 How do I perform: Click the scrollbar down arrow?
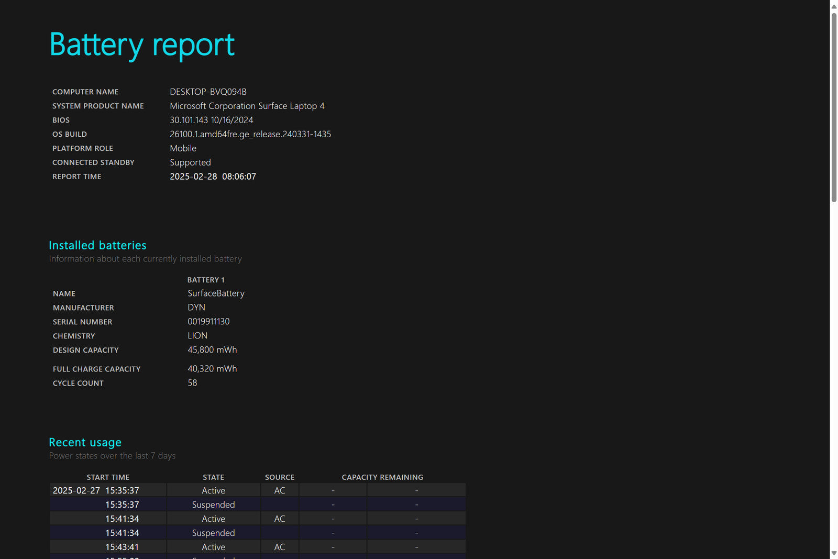pos(834,553)
